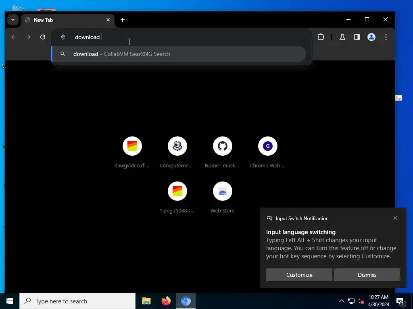413x309 pixels.
Task: Open Chrome Labs flask icon
Action: 342,37
